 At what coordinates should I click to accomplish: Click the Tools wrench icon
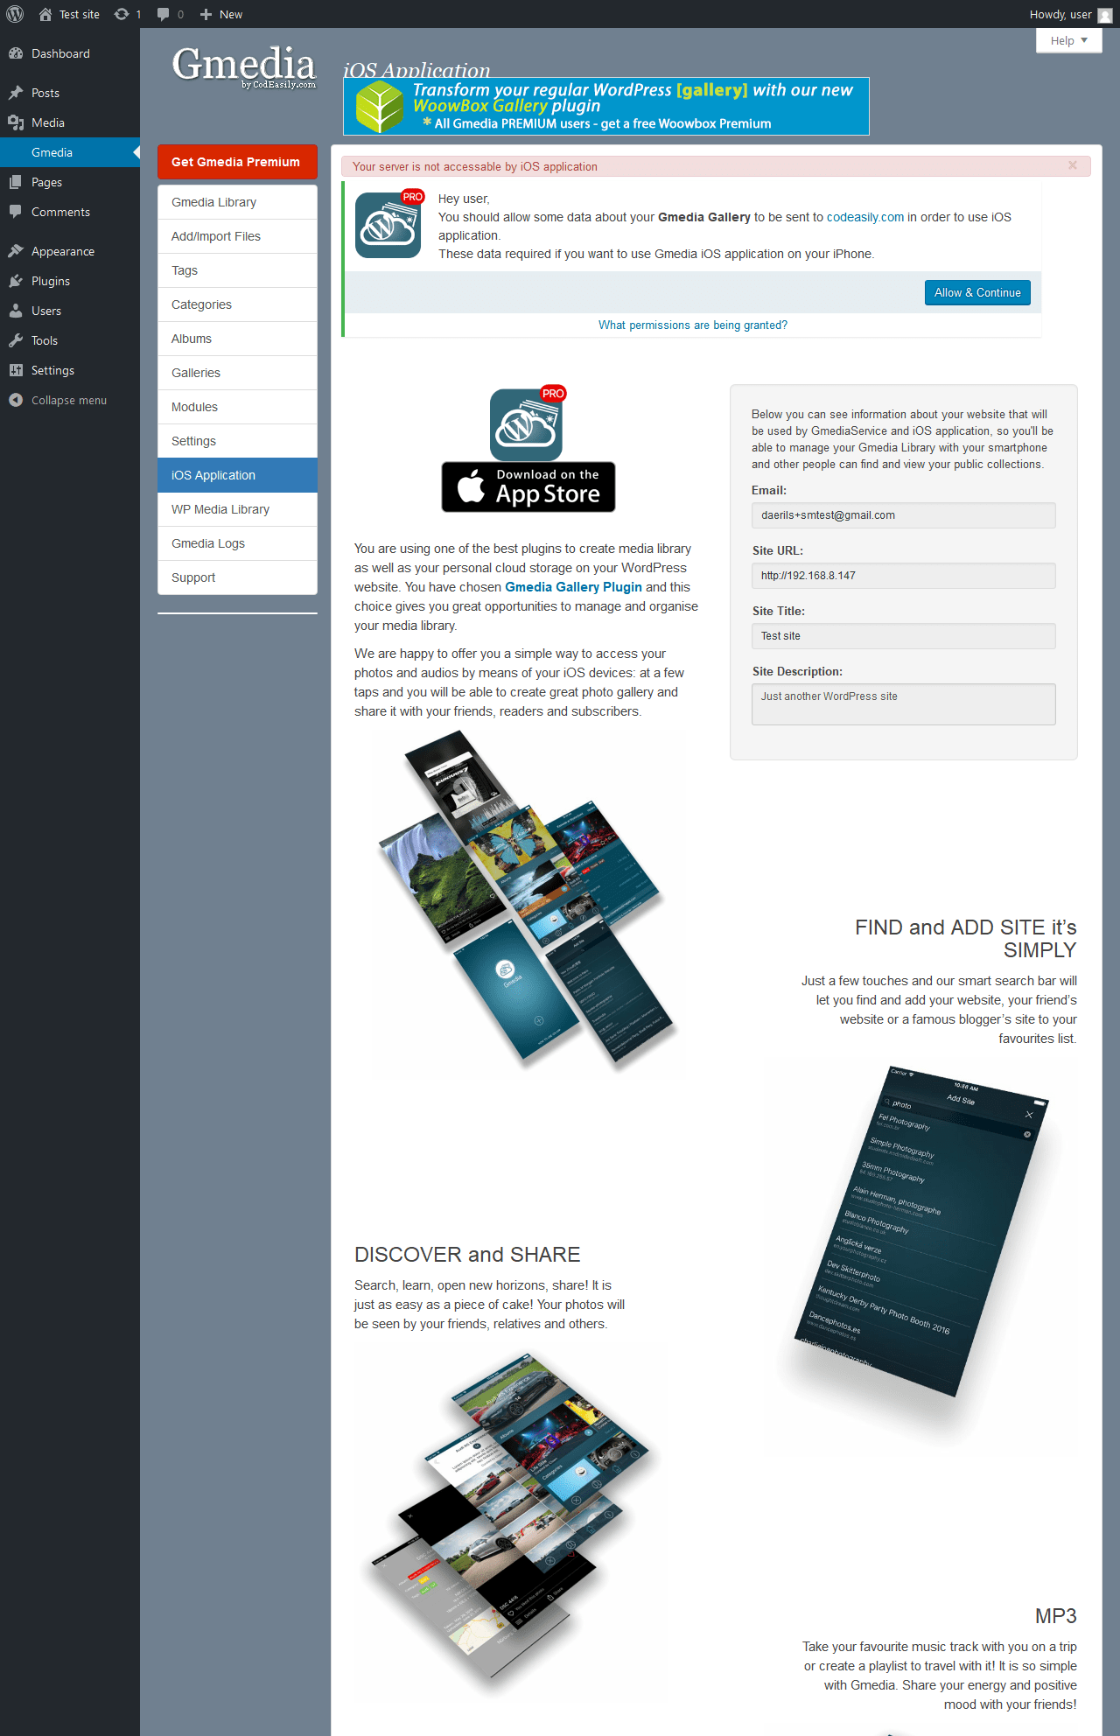click(16, 340)
